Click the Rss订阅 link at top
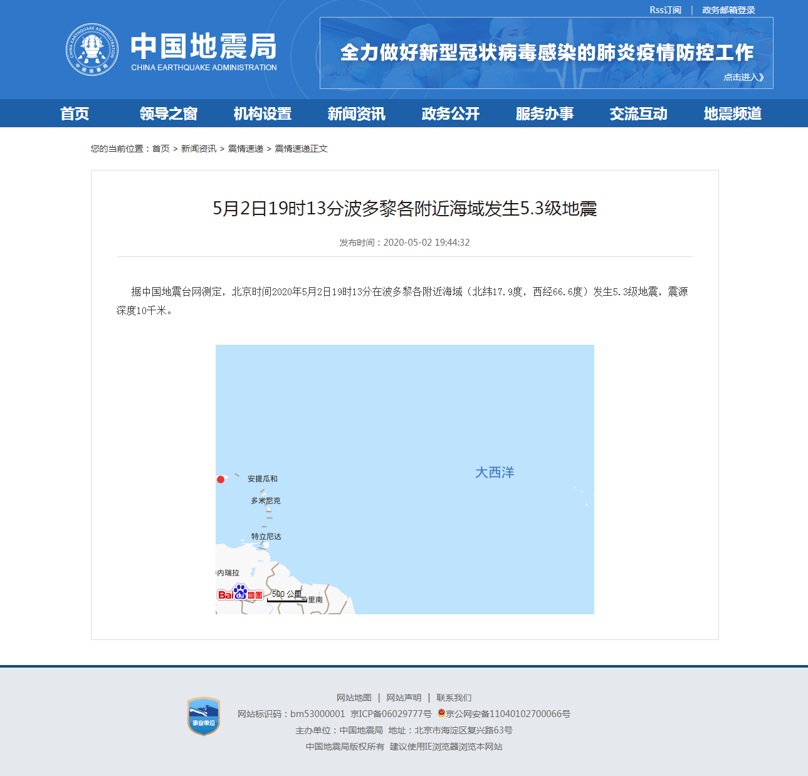Viewport: 808px width, 776px height. (665, 10)
